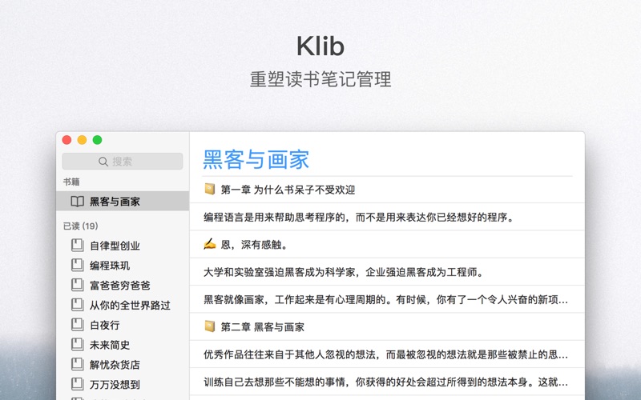
Task: Click the book icon next to 自律型创业
Action: (x=77, y=246)
